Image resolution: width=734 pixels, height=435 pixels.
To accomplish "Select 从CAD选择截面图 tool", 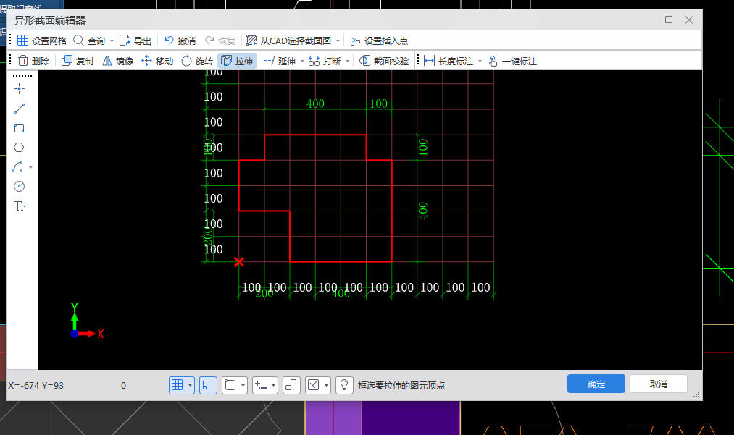I will pyautogui.click(x=289, y=41).
